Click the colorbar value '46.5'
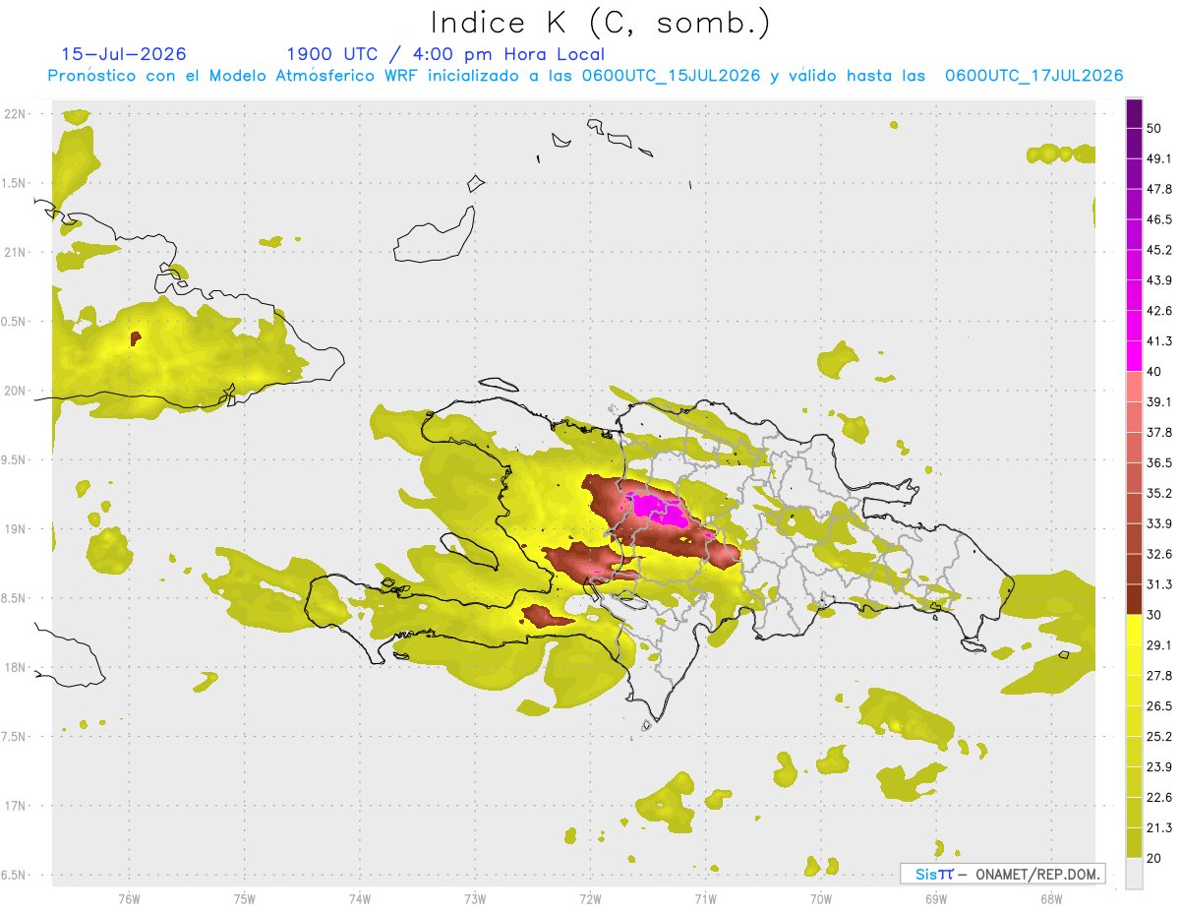The image size is (1180, 912). pyautogui.click(x=1159, y=219)
